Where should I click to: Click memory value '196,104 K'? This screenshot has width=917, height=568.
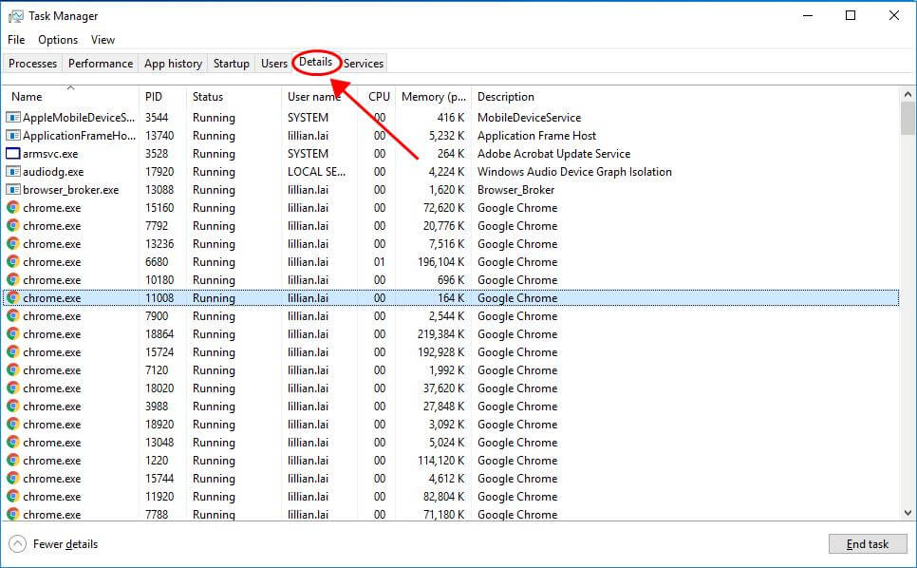(441, 262)
